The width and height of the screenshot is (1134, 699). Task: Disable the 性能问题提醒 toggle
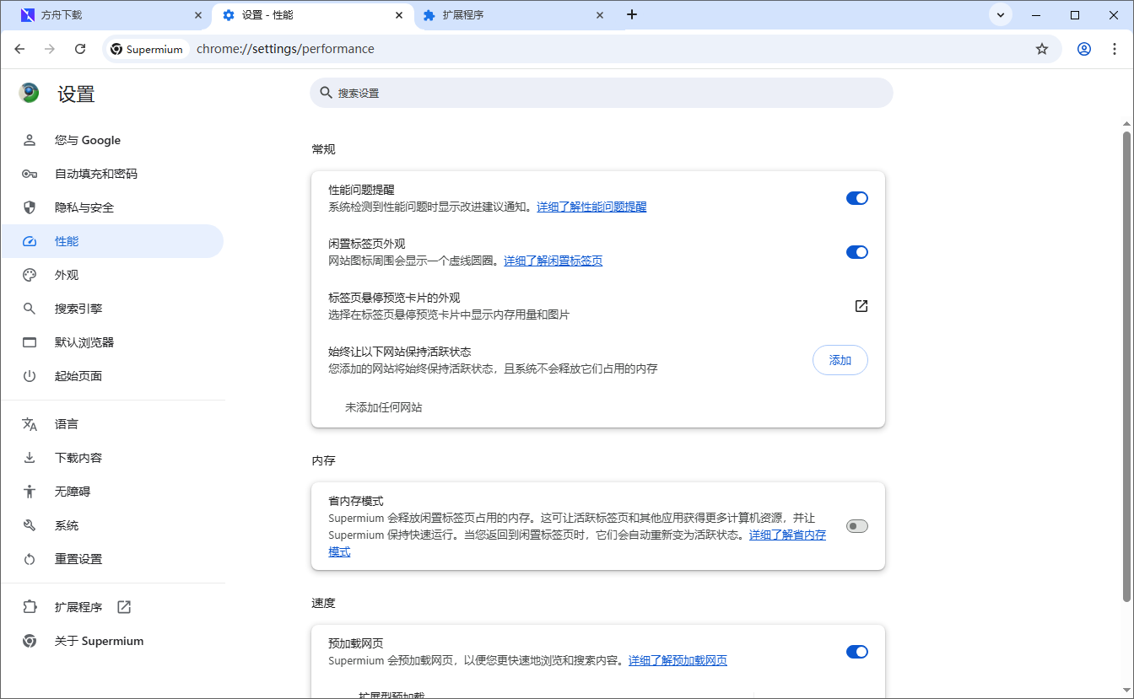point(856,198)
